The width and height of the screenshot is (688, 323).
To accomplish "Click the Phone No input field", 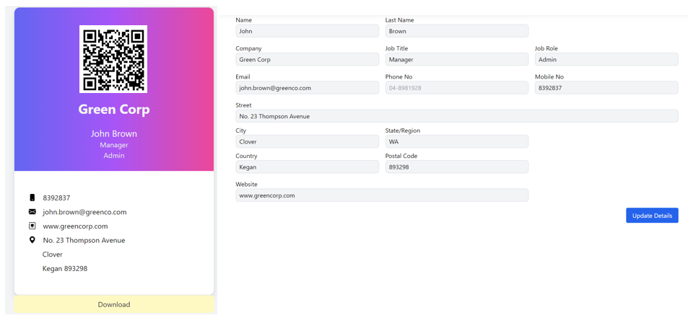I will pyautogui.click(x=456, y=88).
